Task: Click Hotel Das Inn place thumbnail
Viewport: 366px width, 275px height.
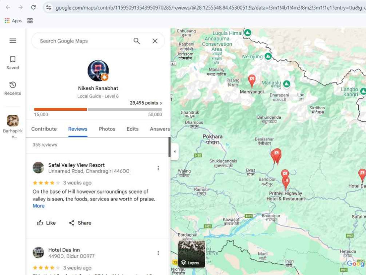Action: click(x=38, y=253)
